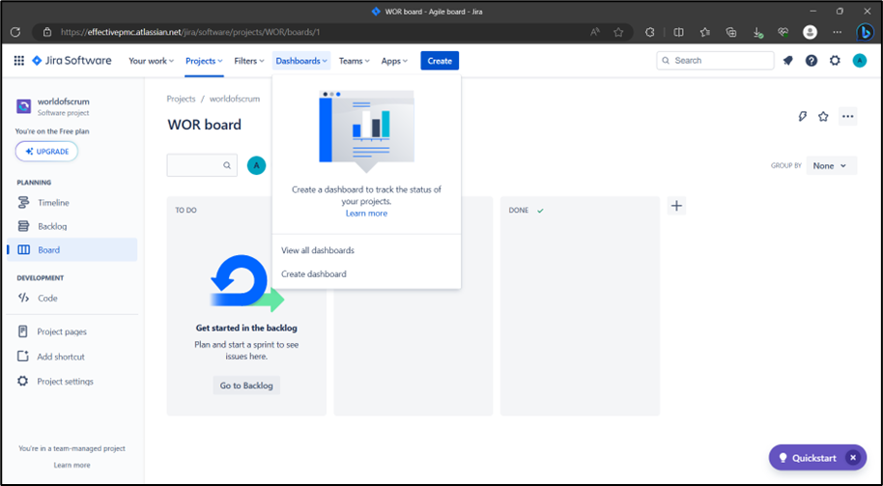883x486 pixels.
Task: Follow Learn more link in dashboards panel
Action: pyautogui.click(x=366, y=214)
